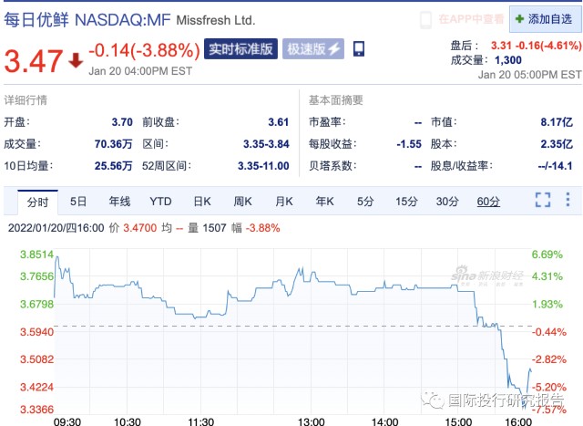Click the 13:00 time axis label
This screenshot has width=583, height=426.
pyautogui.click(x=311, y=421)
